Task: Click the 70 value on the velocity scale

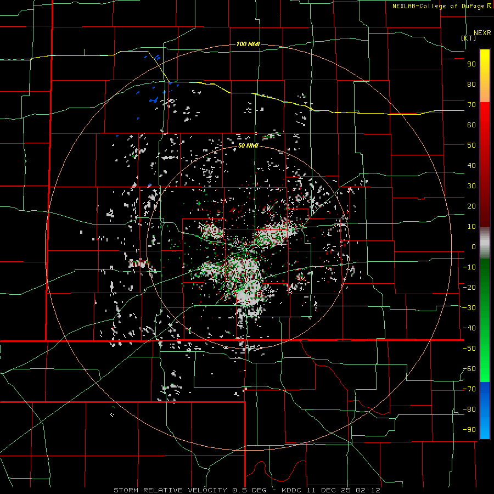Action: point(471,105)
